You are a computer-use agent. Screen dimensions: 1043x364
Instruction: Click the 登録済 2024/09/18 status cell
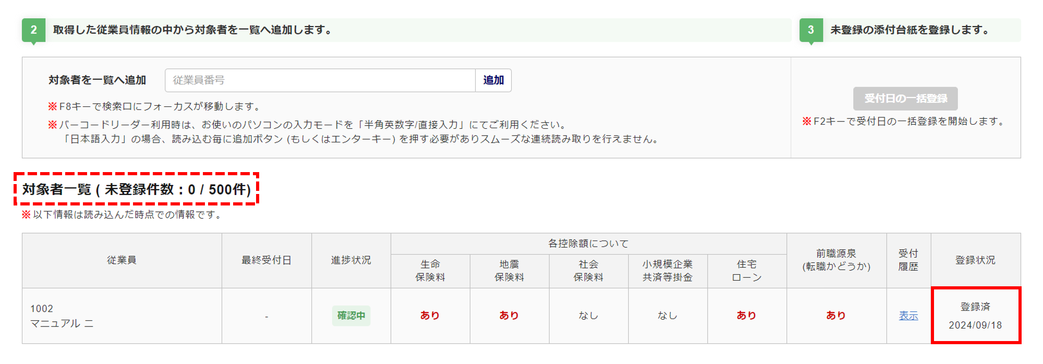point(976,316)
